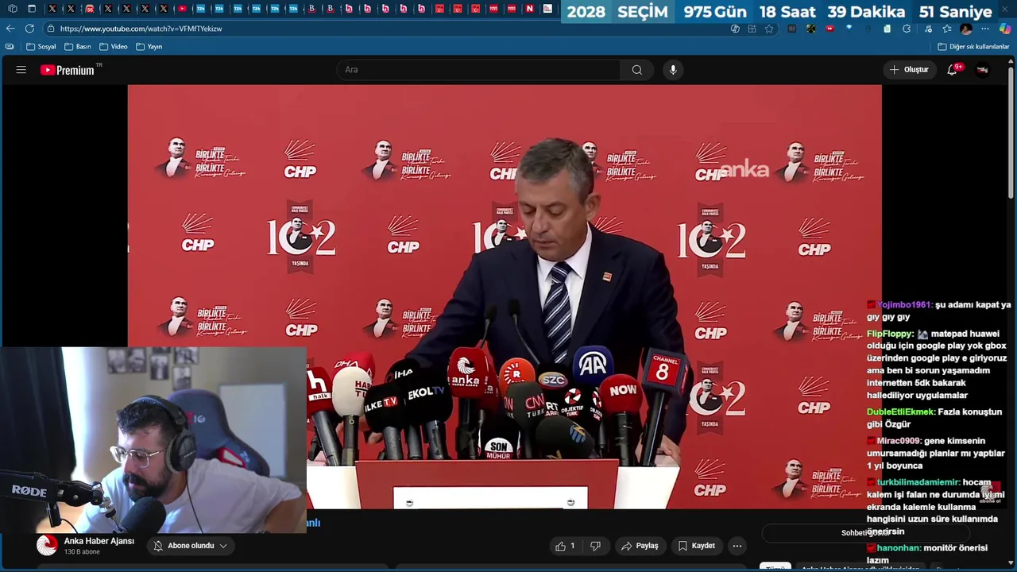Viewport: 1017px width, 572px height.
Task: Click the DubleEtliEkmek chat username
Action: [x=900, y=412]
